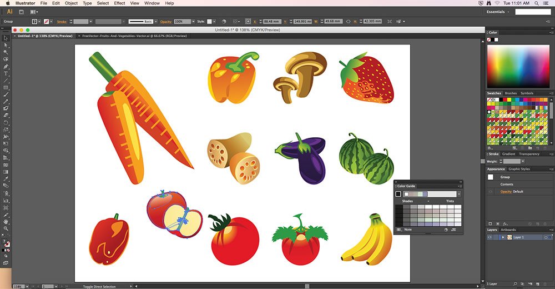The height and width of the screenshot is (289, 555).
Task: Switch to Graphic Styles tab
Action: pyautogui.click(x=519, y=169)
